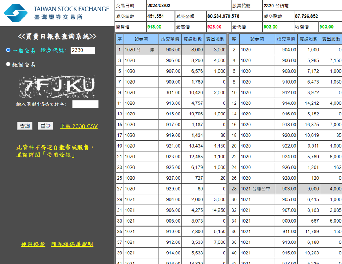This screenshot has height=264, width=342.
Task: Click the 成交股數 value 87,726,852
Action: pos(306,16)
